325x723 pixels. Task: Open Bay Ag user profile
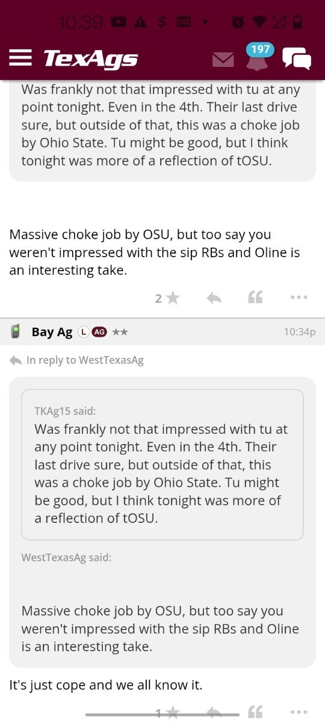[x=52, y=332]
